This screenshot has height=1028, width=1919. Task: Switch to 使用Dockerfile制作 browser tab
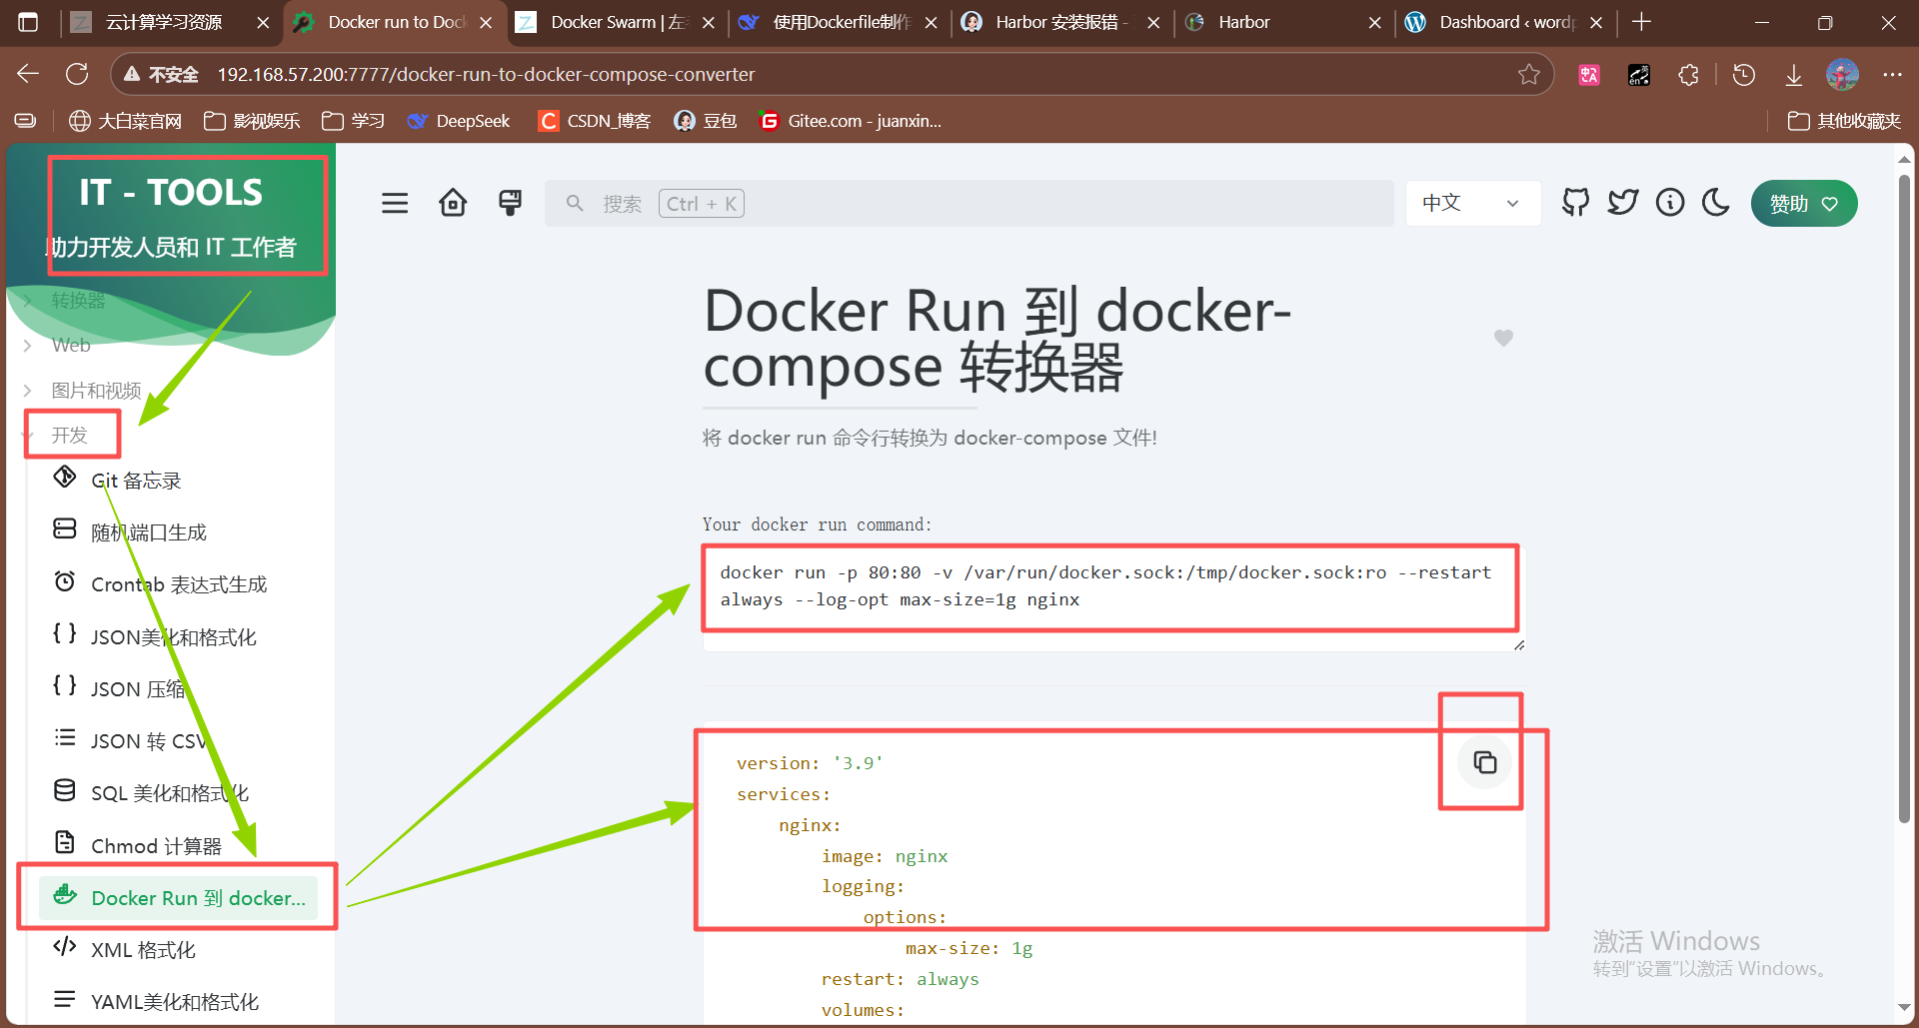[840, 22]
